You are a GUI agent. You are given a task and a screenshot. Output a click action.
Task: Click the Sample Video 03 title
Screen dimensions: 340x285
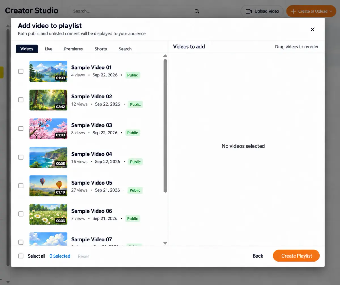click(92, 125)
